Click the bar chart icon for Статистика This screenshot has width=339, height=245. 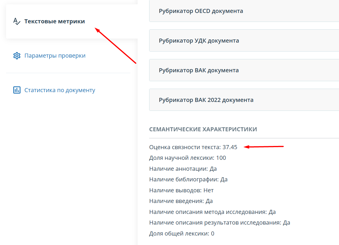17,90
